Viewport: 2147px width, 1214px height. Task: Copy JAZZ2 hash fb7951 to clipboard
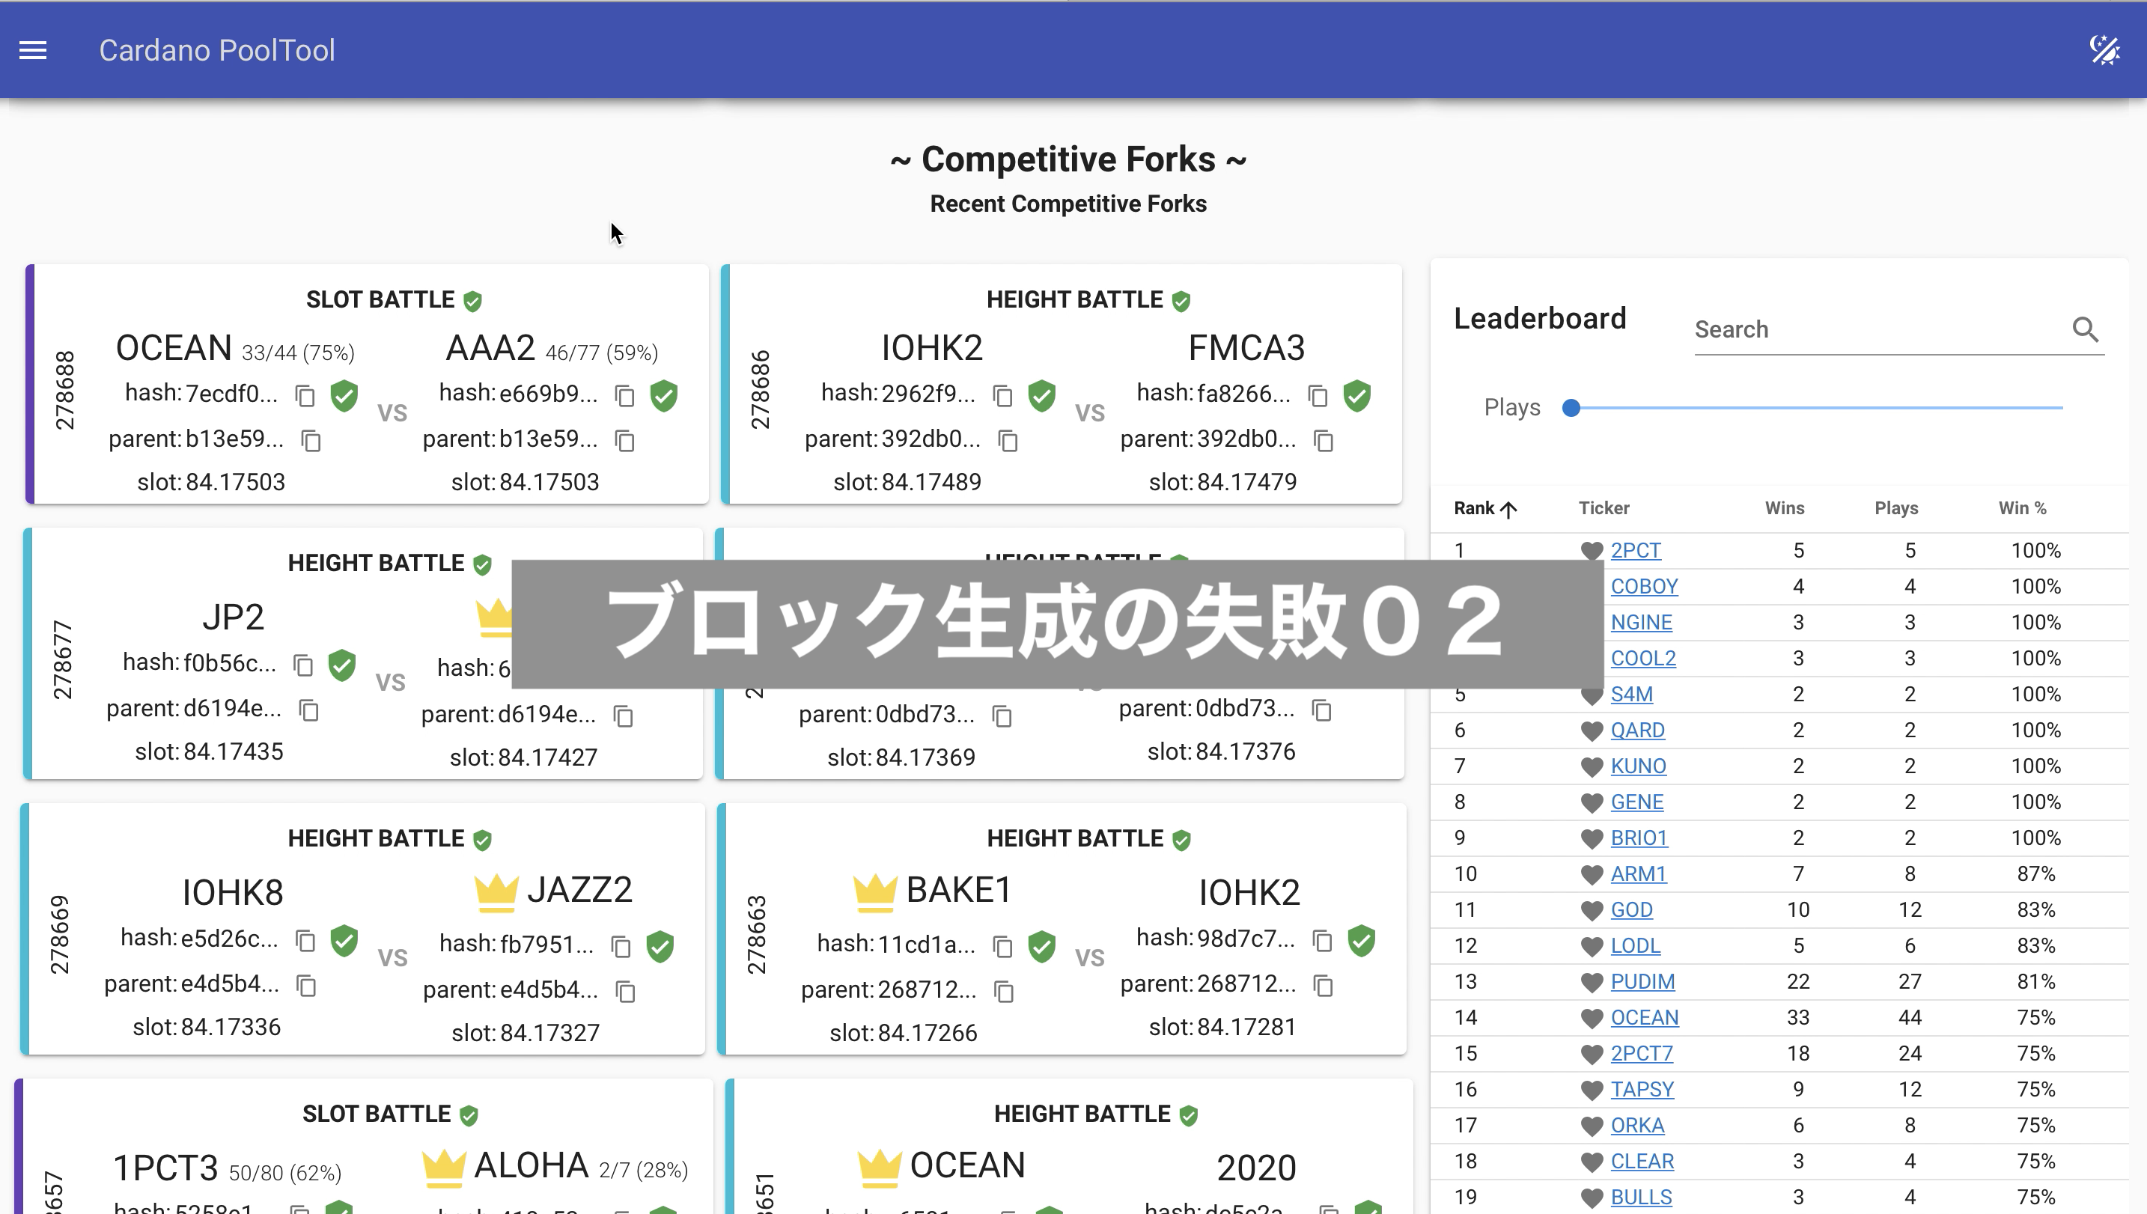[621, 946]
